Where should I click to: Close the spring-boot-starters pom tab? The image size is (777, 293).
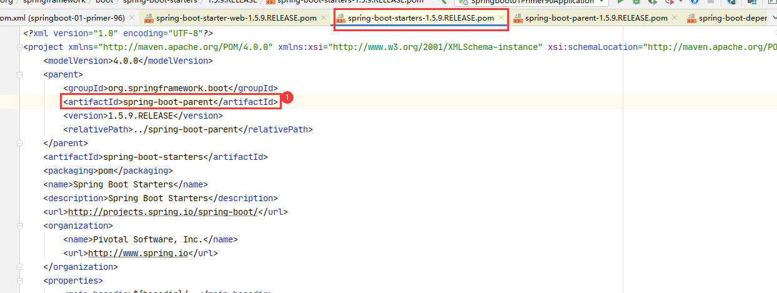click(x=501, y=18)
